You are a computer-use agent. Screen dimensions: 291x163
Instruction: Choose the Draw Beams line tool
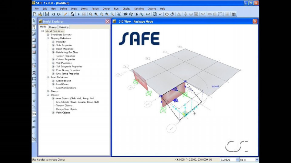pos(34,59)
